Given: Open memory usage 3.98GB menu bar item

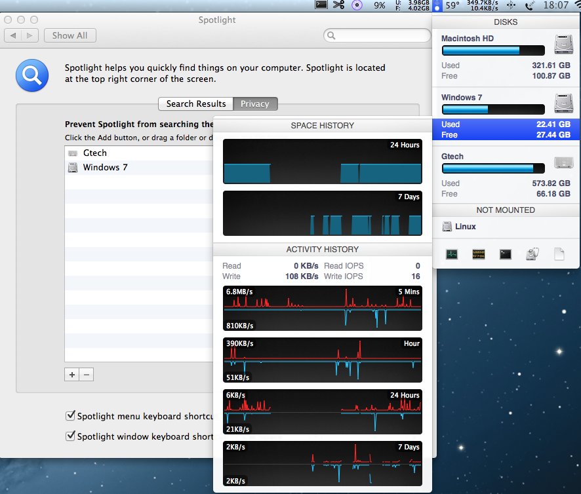Looking at the screenshot, I should coord(412,5).
